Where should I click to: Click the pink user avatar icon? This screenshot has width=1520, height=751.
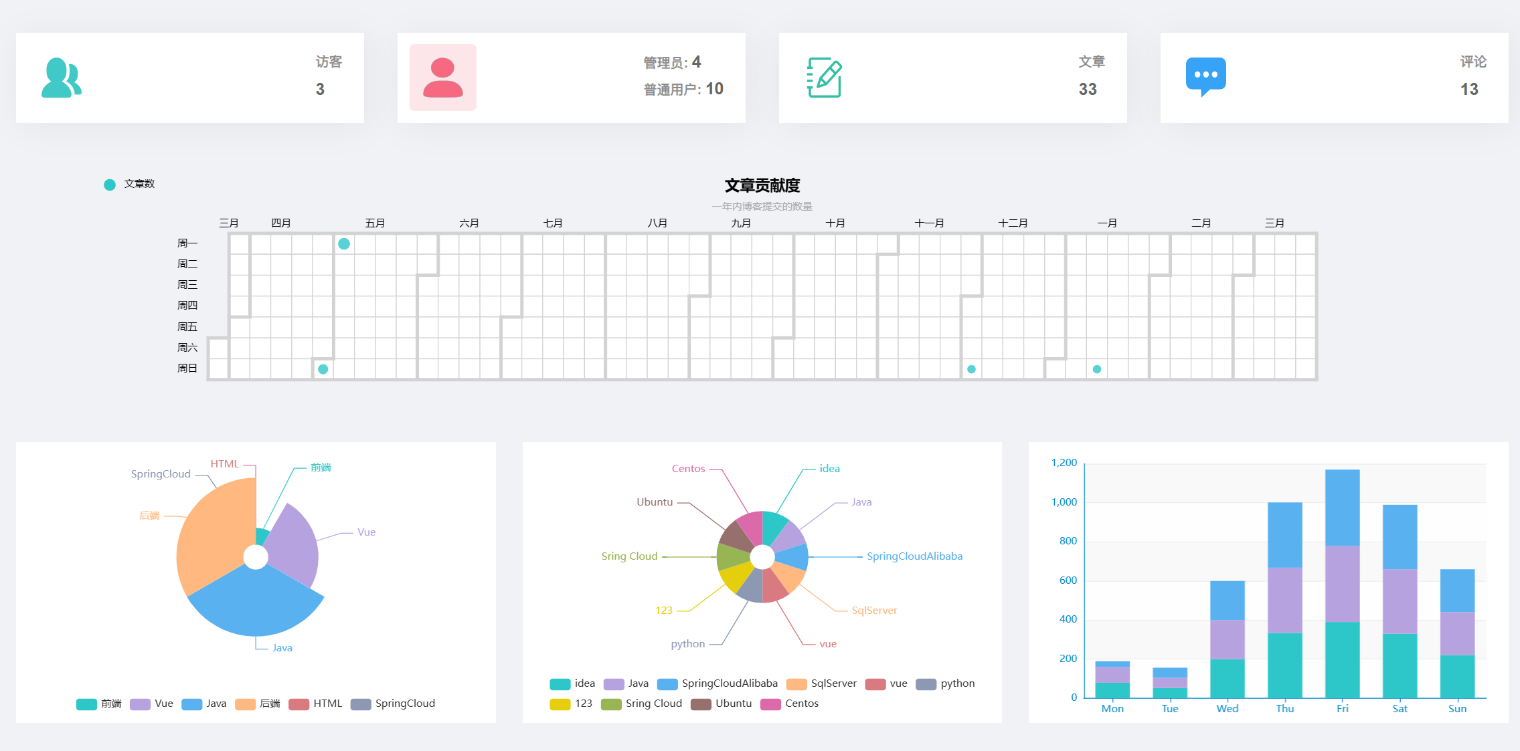(x=442, y=78)
